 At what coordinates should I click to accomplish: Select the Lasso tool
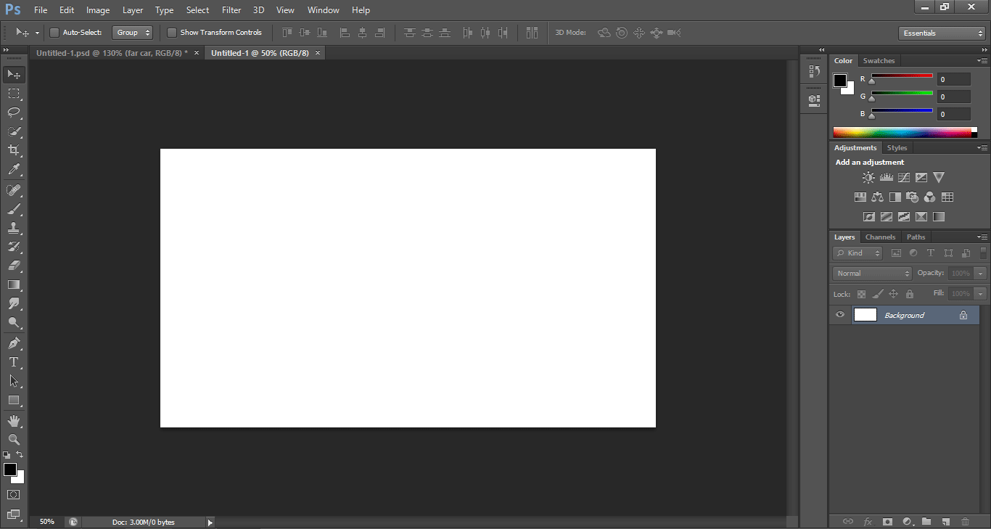(x=14, y=112)
